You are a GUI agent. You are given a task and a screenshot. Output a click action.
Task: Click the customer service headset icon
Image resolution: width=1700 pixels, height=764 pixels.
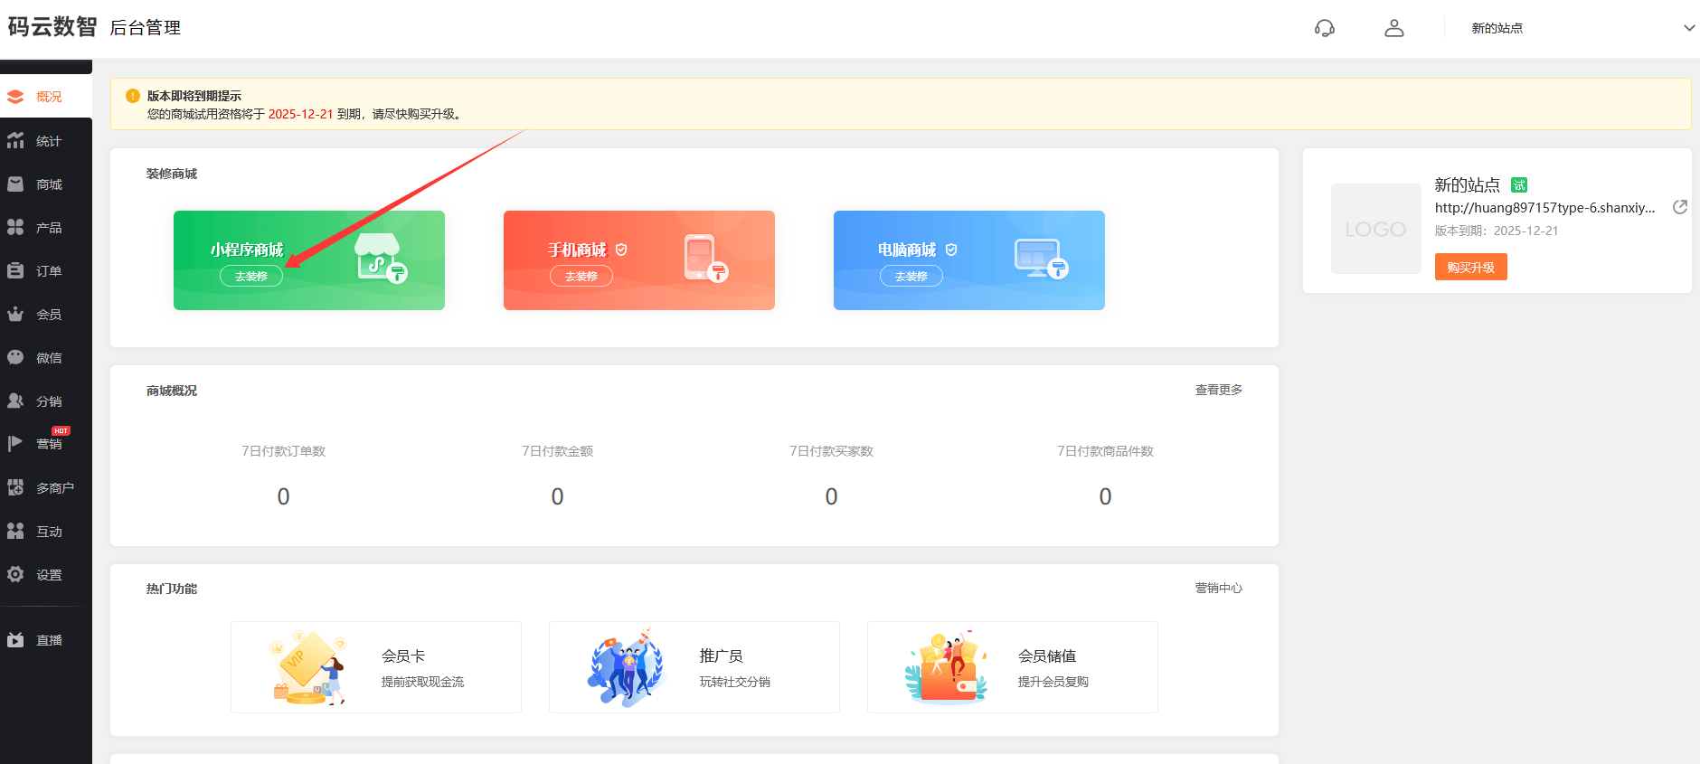click(x=1324, y=28)
